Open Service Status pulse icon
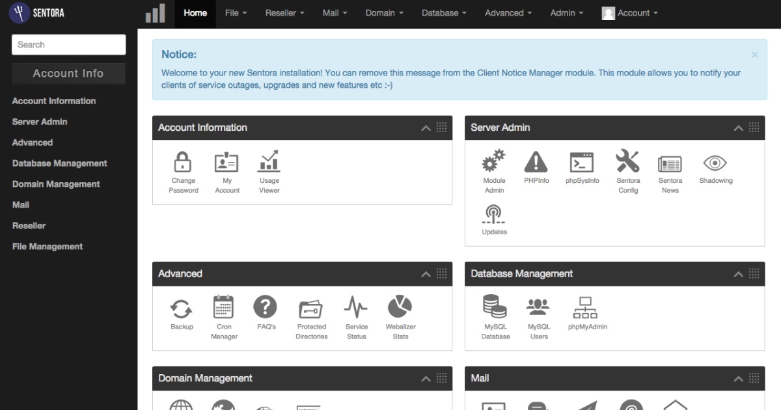This screenshot has width=781, height=410. [x=356, y=308]
